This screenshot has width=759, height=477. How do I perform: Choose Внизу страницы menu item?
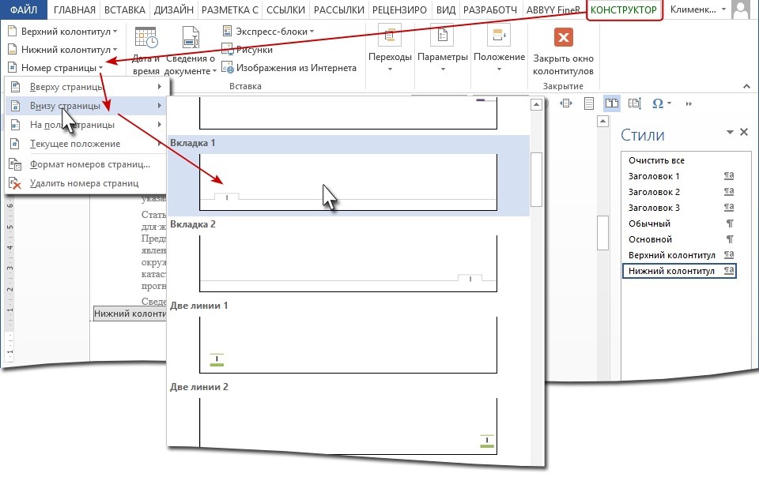[87, 106]
